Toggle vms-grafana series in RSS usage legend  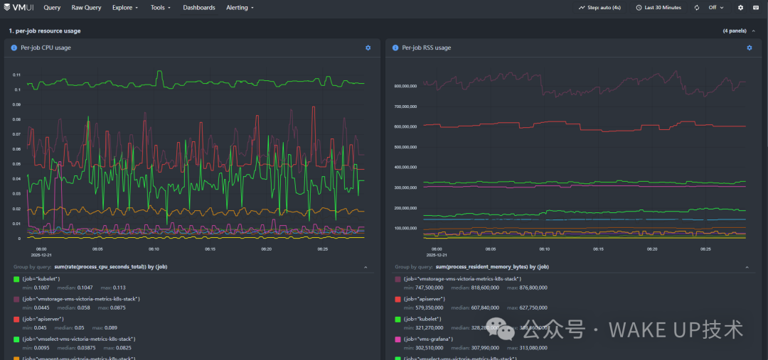[x=398, y=339]
